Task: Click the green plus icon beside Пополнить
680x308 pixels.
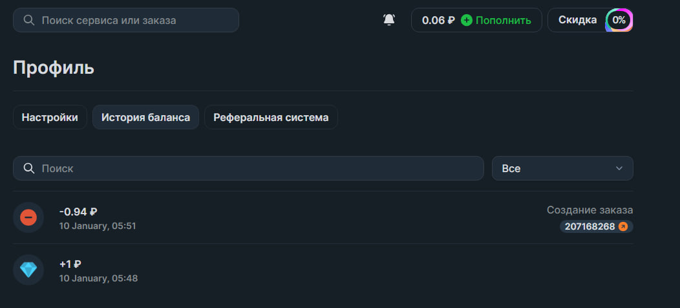Action: click(x=467, y=20)
